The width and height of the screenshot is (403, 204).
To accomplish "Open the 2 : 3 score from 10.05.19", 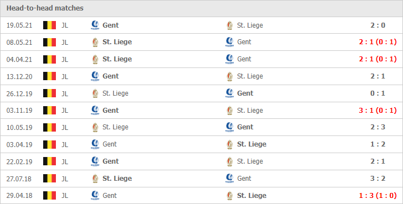I will (x=378, y=127).
